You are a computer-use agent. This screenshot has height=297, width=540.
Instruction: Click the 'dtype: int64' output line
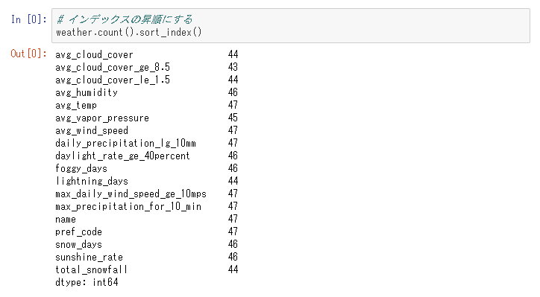click(87, 283)
